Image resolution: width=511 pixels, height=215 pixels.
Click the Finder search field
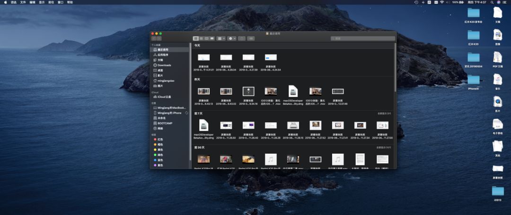[x=362, y=38]
